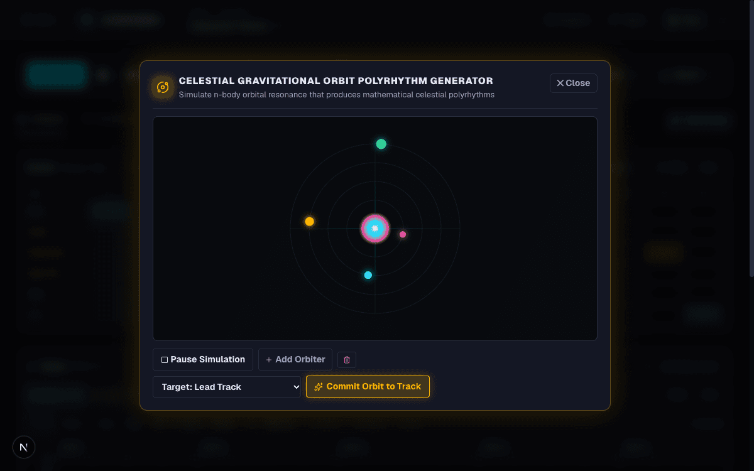The image size is (754, 471).
Task: Add a new orbiter
Action: [295, 359]
